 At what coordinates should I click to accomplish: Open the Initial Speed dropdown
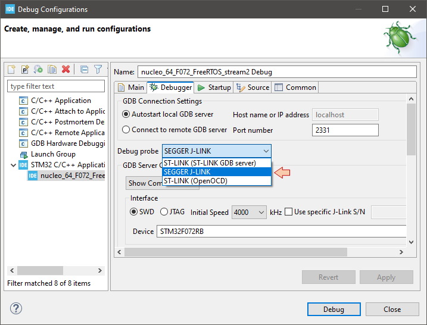[249, 212]
